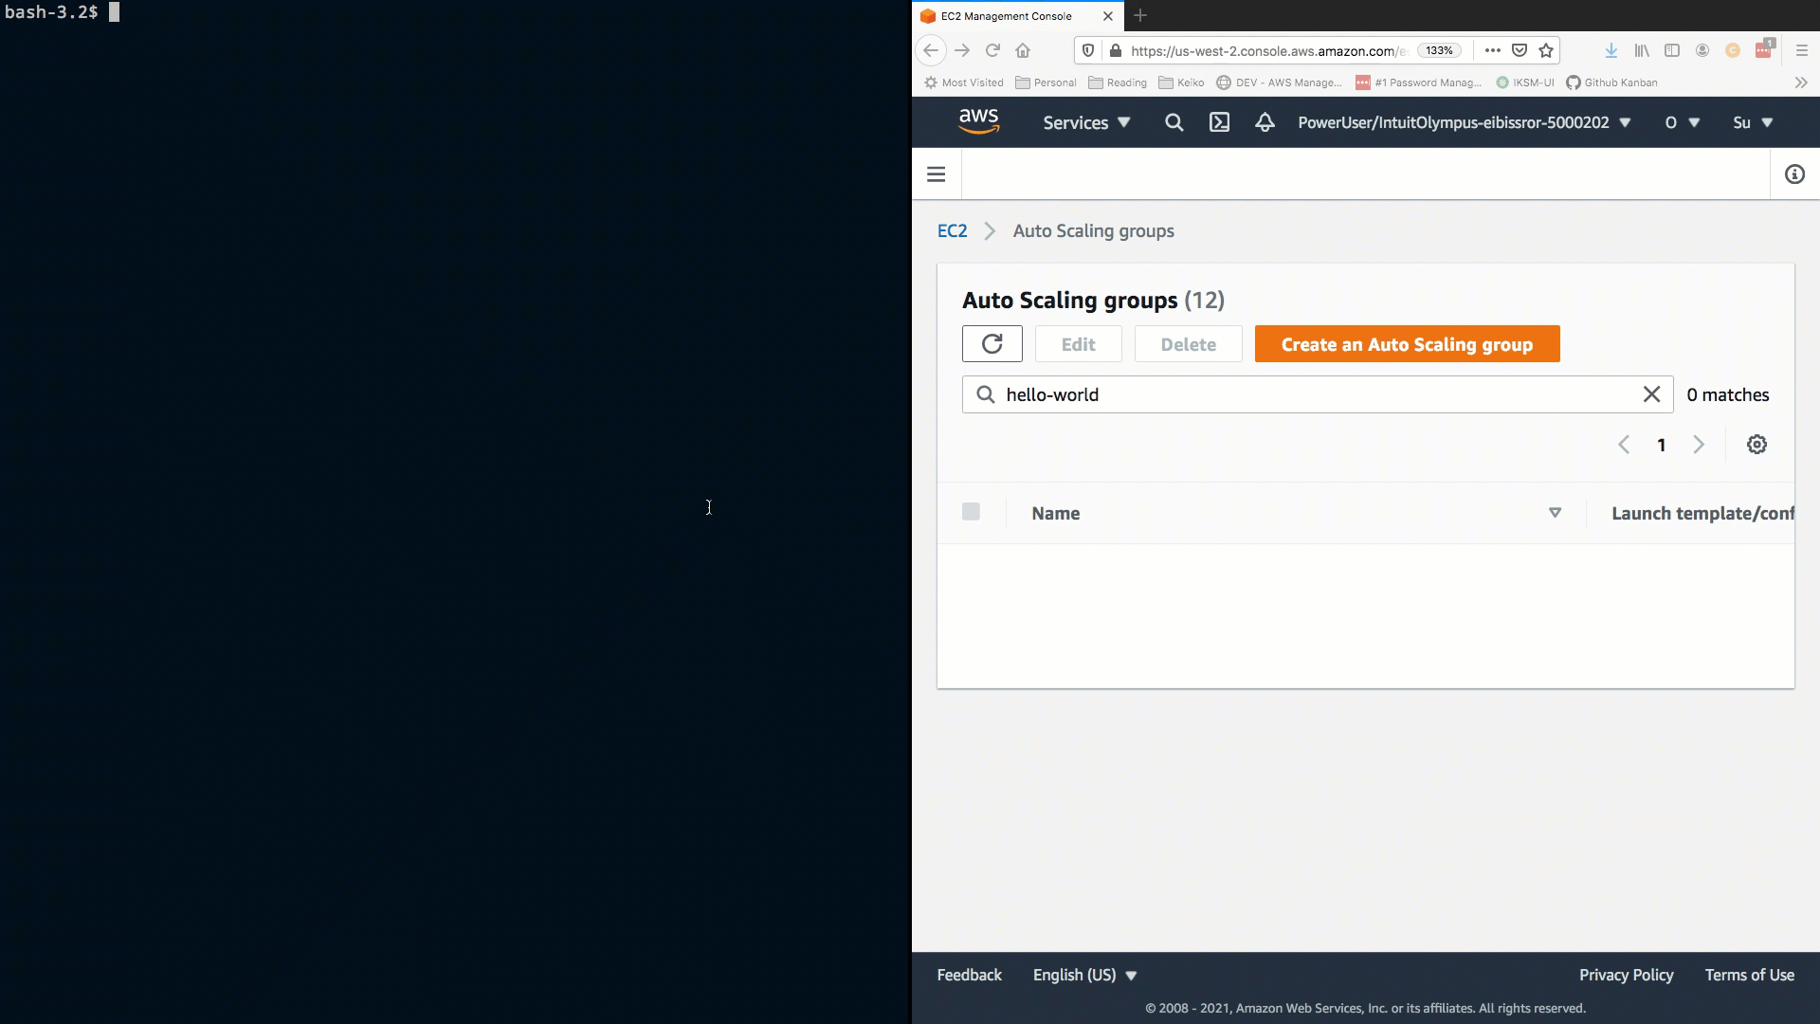This screenshot has width=1820, height=1024.
Task: Go to next page chevron
Action: 1699,445
